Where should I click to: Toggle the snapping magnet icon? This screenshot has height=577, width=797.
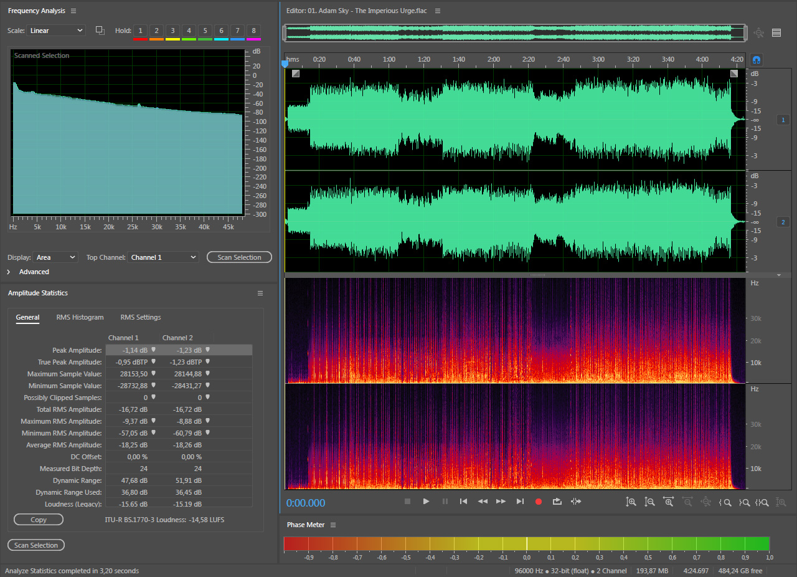click(x=757, y=60)
